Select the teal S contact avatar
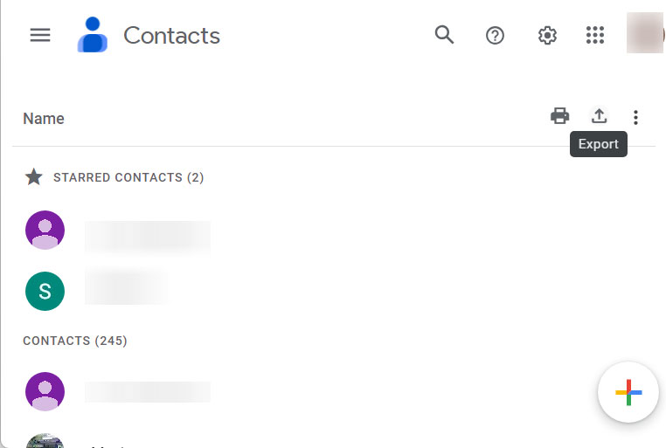The width and height of the screenshot is (666, 448). pyautogui.click(x=45, y=292)
